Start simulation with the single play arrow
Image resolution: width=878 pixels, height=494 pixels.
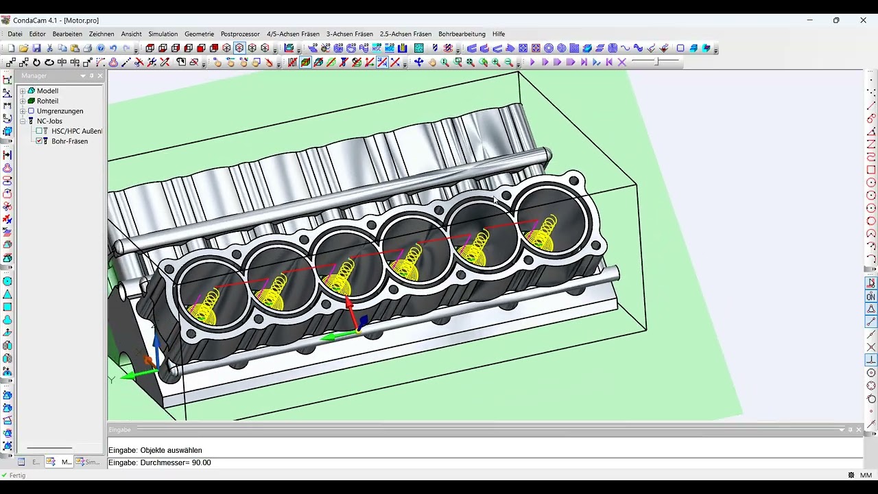click(x=532, y=62)
